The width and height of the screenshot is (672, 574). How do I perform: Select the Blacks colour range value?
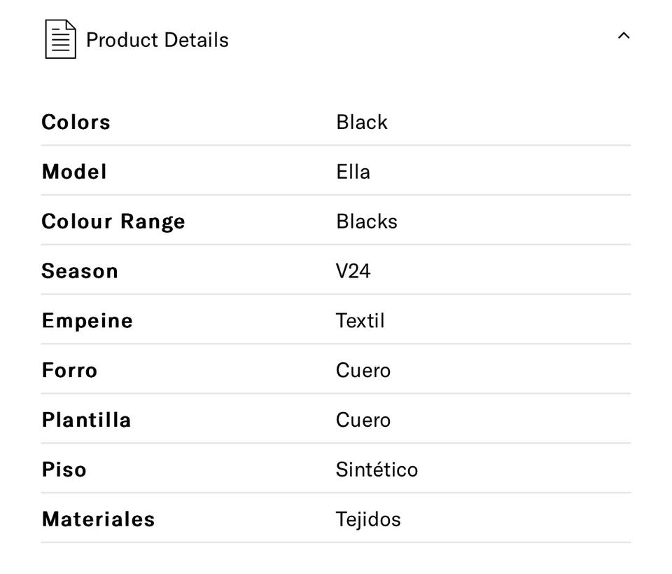(366, 221)
